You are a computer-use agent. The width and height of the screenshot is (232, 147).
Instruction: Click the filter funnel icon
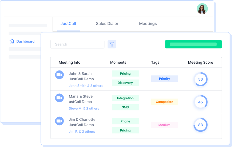click(112, 44)
